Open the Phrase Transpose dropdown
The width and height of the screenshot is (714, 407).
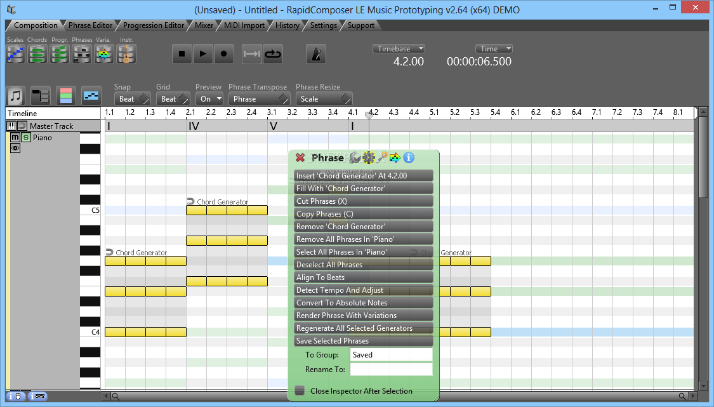point(259,99)
